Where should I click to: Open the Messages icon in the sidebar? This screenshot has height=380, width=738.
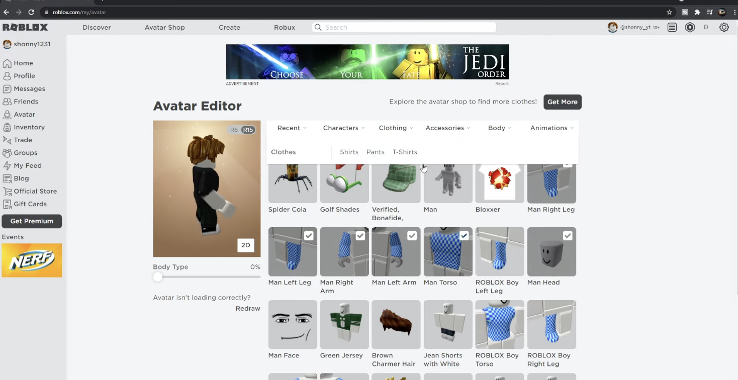(7, 89)
